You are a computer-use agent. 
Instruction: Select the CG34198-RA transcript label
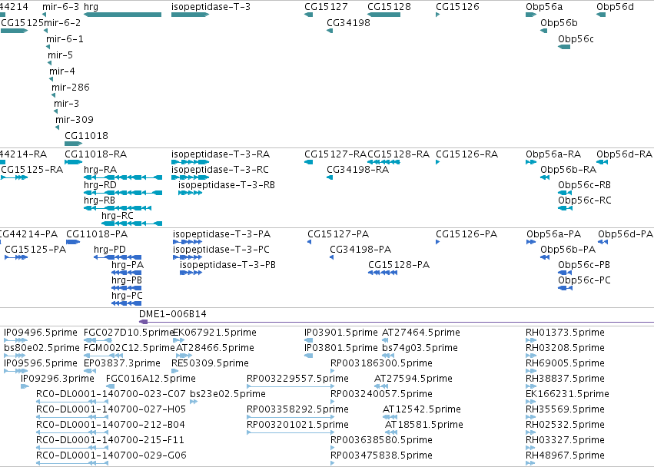358,170
